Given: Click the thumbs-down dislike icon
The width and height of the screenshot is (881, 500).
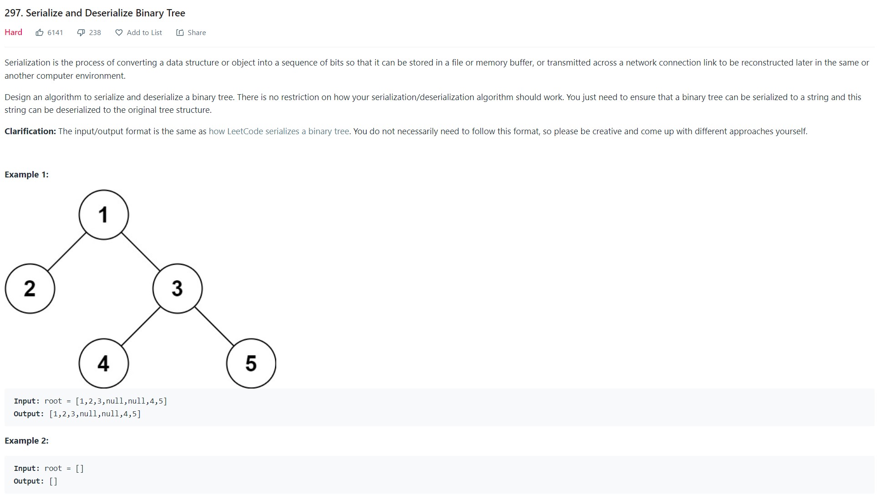Looking at the screenshot, I should 81,33.
